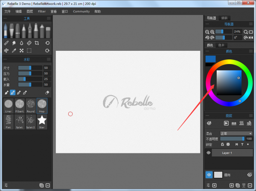Open the blending mode dropdown
The height and width of the screenshot is (191, 256).
pos(236,133)
